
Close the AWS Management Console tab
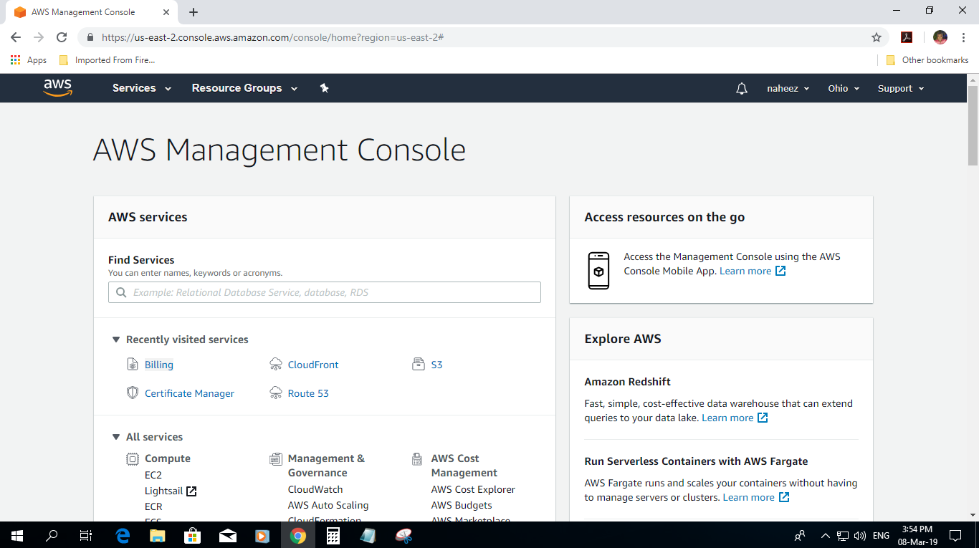pyautogui.click(x=166, y=12)
